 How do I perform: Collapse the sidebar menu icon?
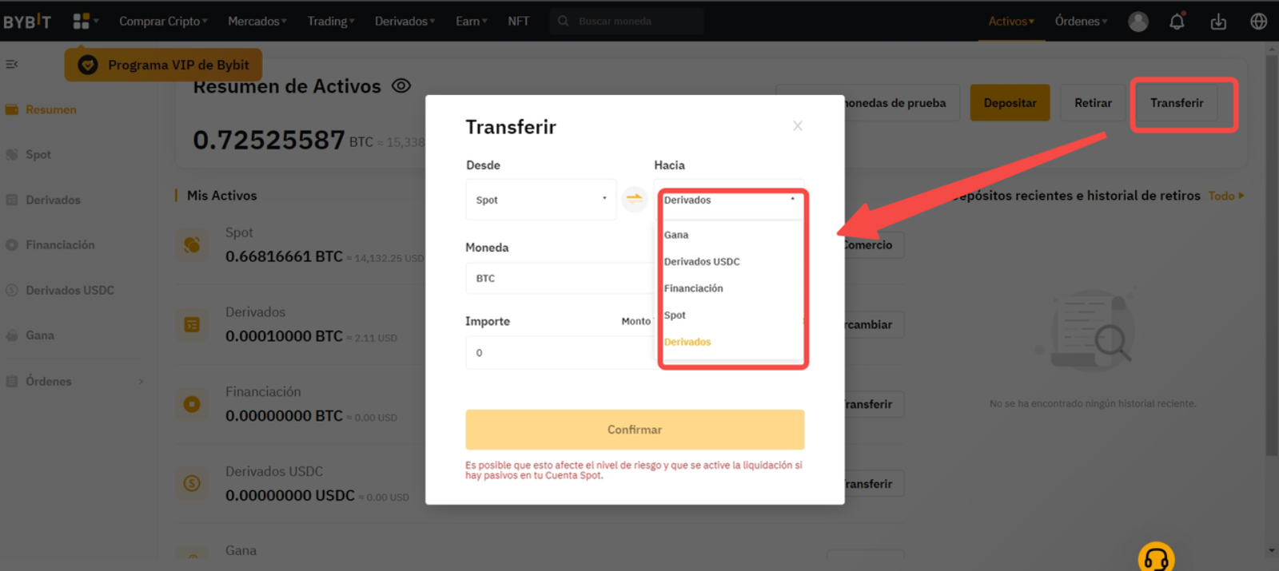12,64
